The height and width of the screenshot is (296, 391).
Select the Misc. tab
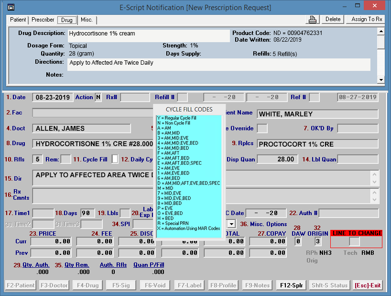(87, 20)
